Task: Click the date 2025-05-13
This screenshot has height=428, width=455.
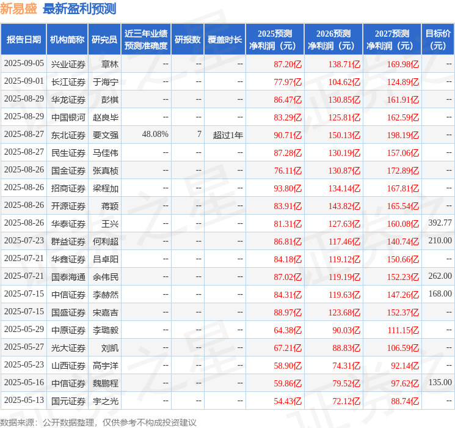Action: (x=24, y=400)
